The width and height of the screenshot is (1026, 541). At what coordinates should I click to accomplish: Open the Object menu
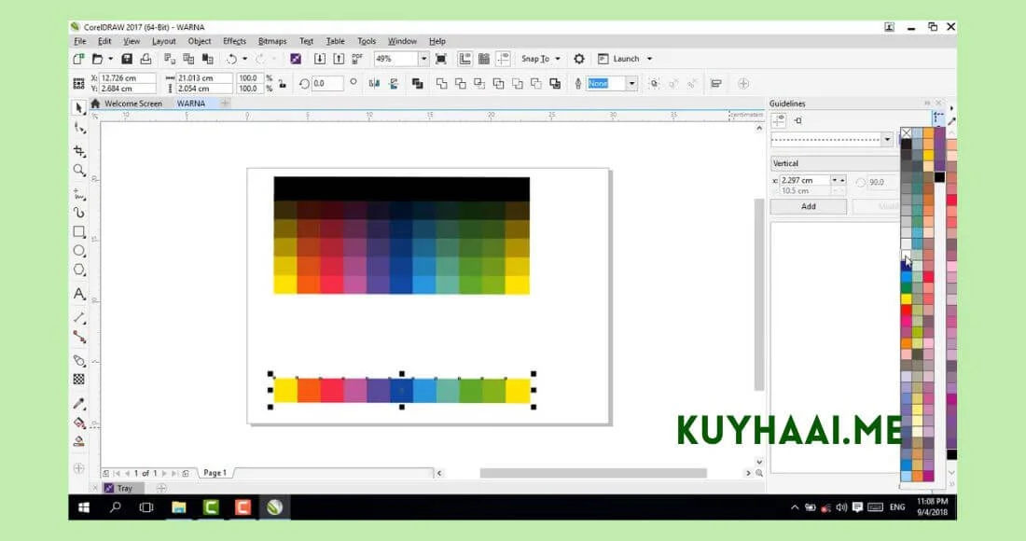[200, 41]
